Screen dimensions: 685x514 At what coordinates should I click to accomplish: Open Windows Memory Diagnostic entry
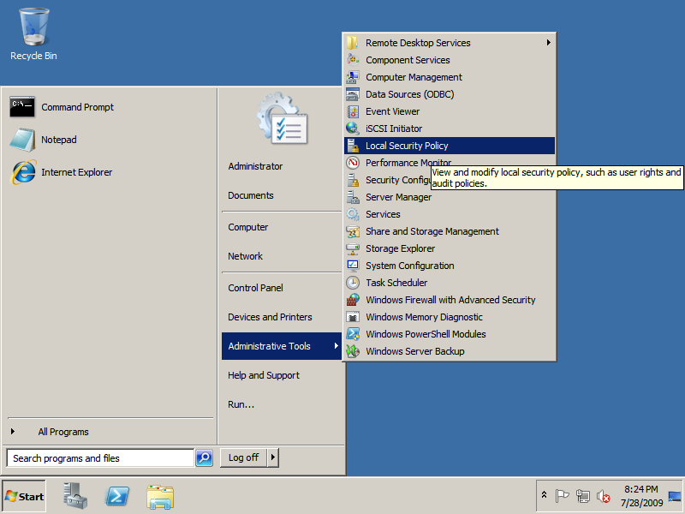(450, 317)
